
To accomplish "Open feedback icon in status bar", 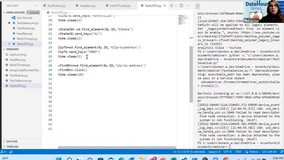I will click(x=282, y=152).
